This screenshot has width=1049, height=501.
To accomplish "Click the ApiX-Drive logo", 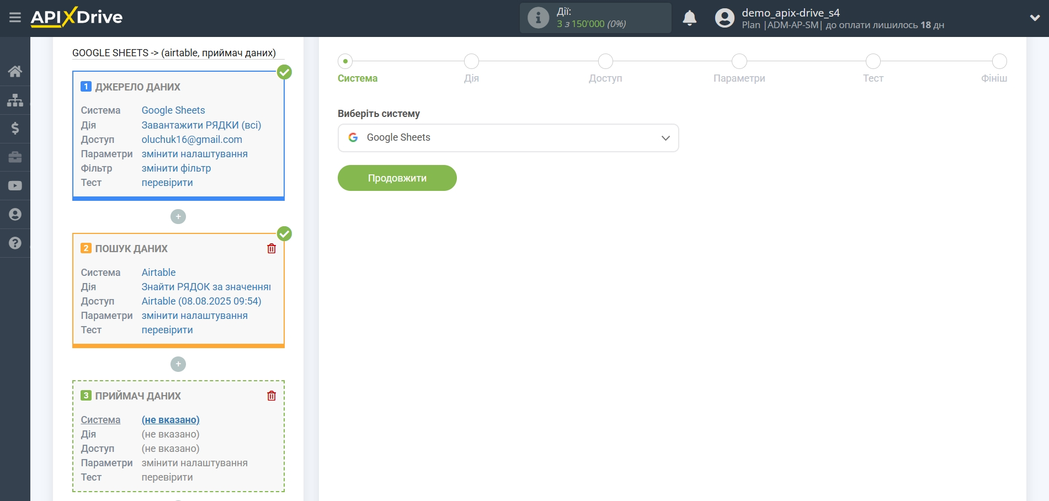I will [77, 17].
